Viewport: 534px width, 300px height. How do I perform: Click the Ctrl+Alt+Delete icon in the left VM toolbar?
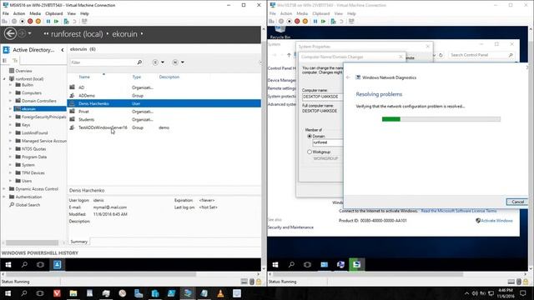click(4, 22)
